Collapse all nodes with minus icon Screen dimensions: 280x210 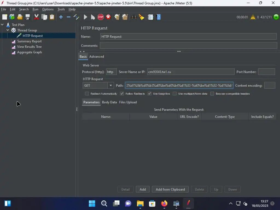(x=69, y=17)
